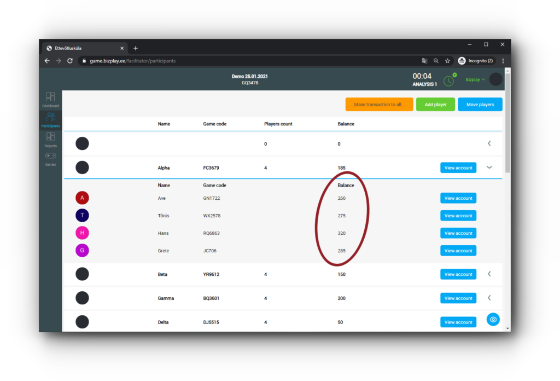The width and height of the screenshot is (560, 381).
Task: Expand the Beta team row
Action: pyautogui.click(x=489, y=274)
